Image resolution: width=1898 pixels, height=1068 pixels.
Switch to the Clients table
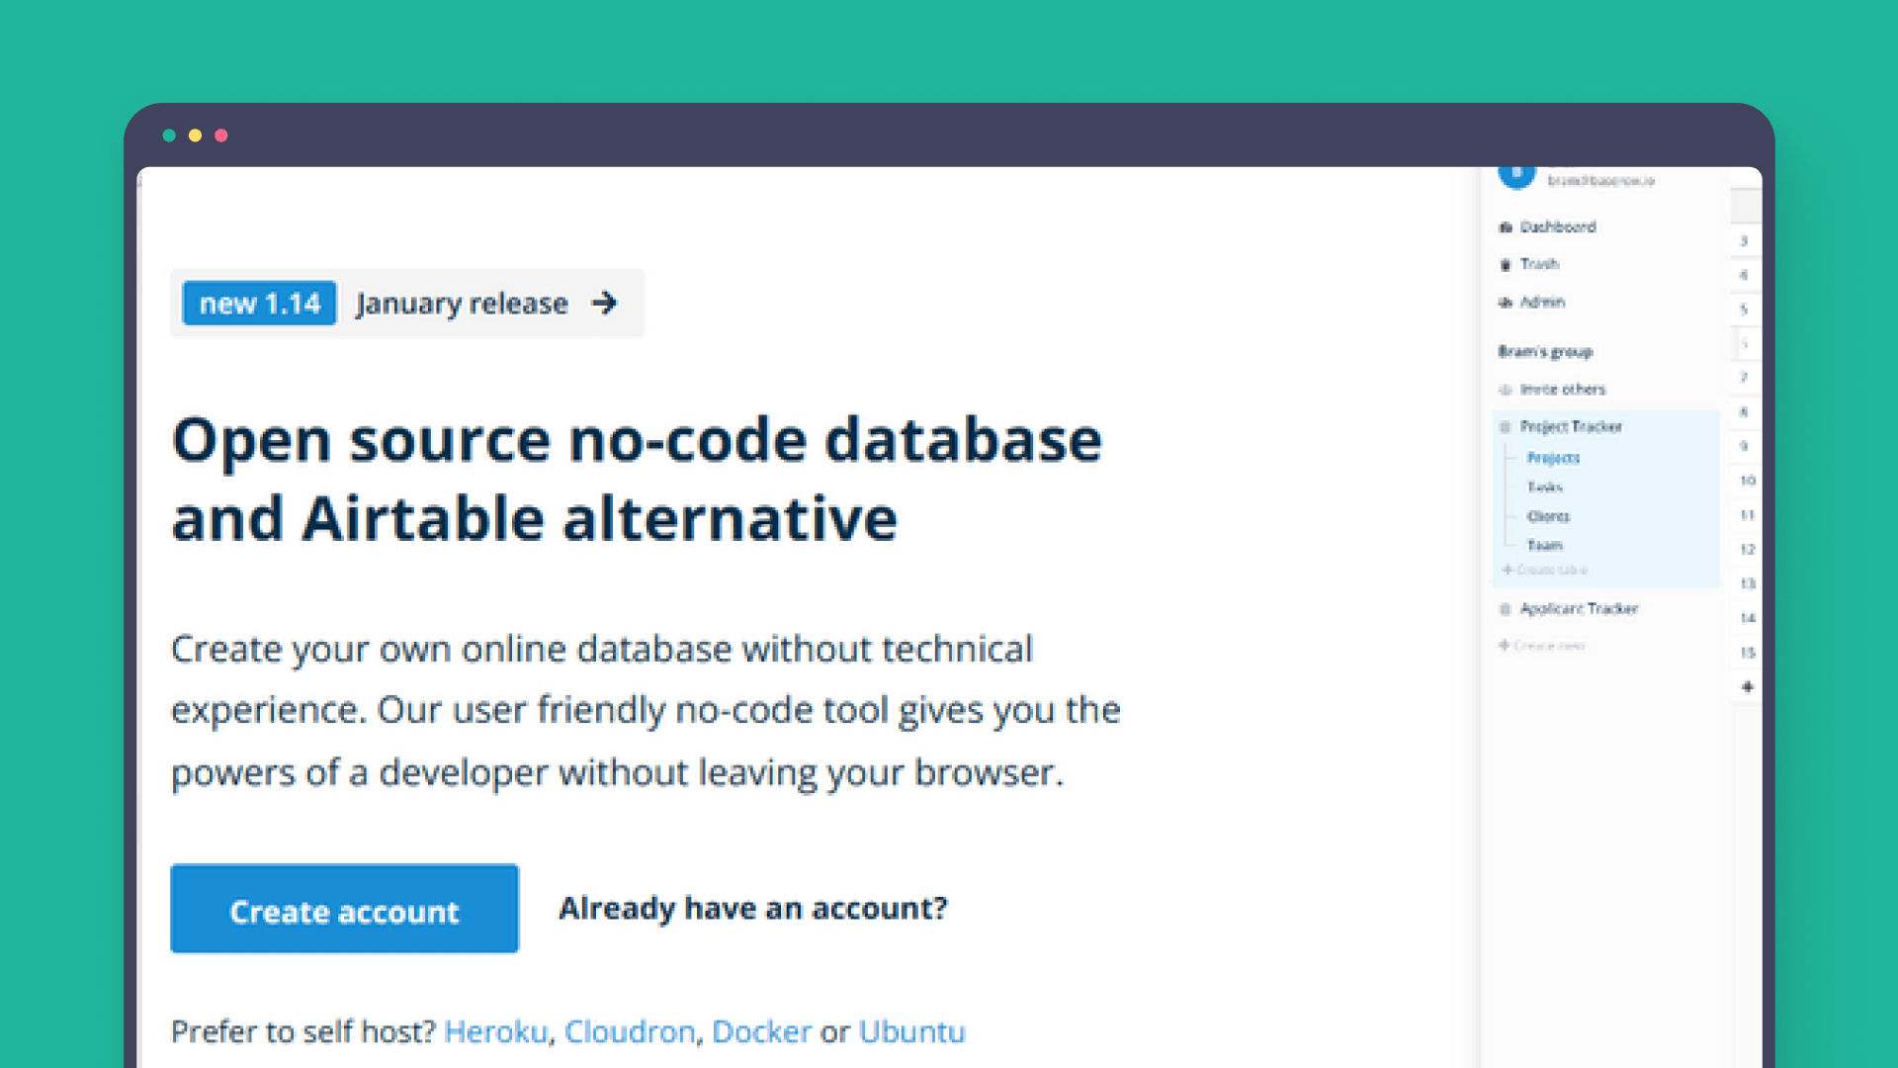click(1548, 516)
